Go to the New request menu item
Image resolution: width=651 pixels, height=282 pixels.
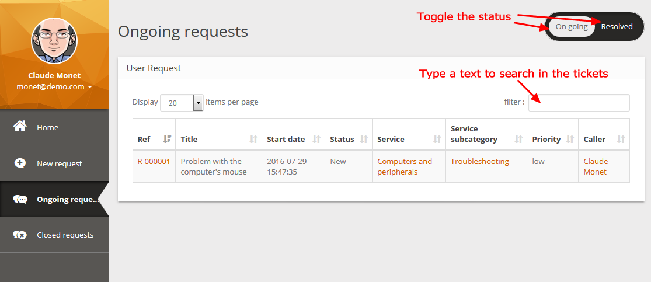(x=59, y=163)
